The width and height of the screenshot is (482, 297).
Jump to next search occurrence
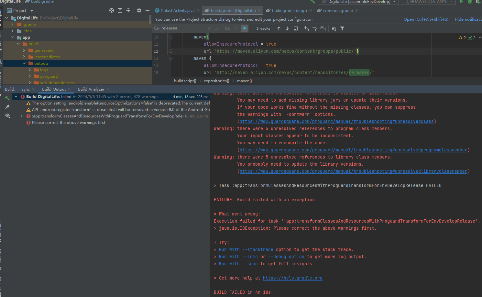(287, 28)
